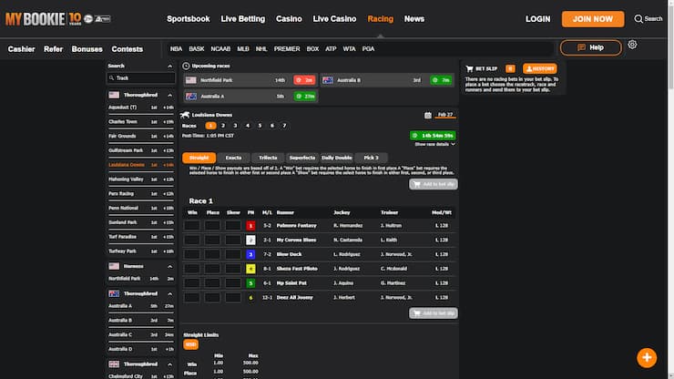Click the Track search field
Image resolution: width=674 pixels, height=379 pixels.
pos(140,77)
